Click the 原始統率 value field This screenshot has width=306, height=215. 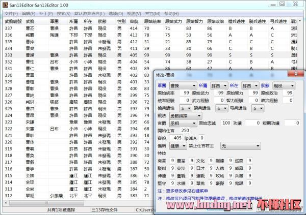click(x=184, y=94)
